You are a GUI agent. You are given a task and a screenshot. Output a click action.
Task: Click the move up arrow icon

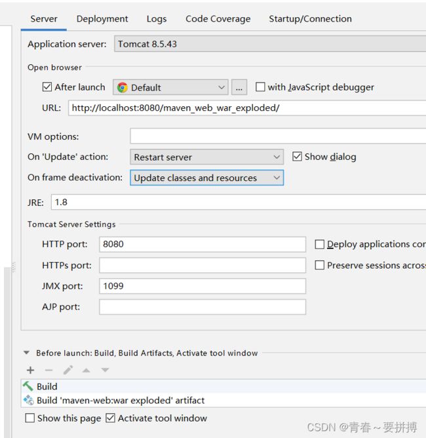click(x=87, y=370)
